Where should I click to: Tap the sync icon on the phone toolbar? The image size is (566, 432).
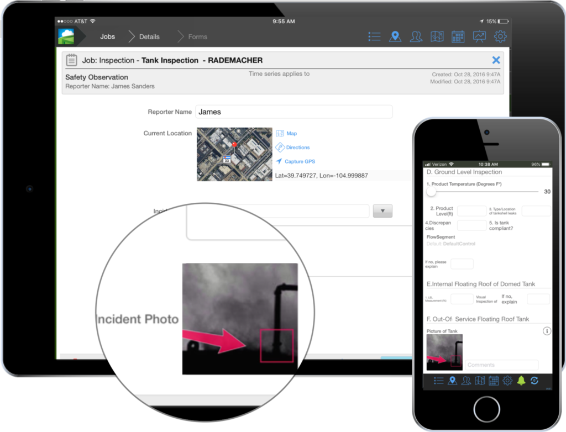click(x=534, y=381)
